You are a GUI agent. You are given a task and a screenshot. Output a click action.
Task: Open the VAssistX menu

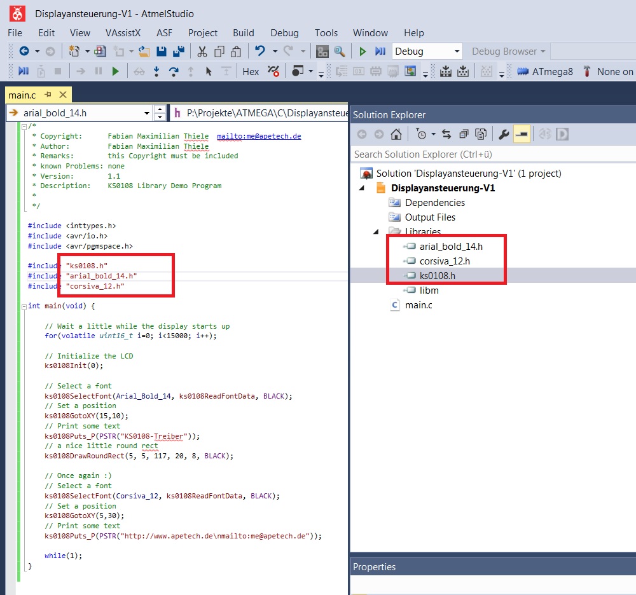tap(123, 33)
